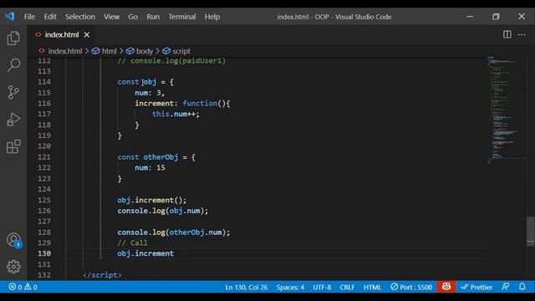Viewport: 535px width, 301px height.
Task: Open the View menu
Action: [x=111, y=17]
